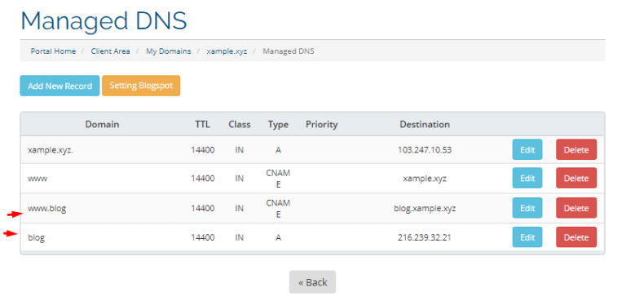626x305 pixels.
Task: Click the Priority column header
Action: tap(322, 124)
